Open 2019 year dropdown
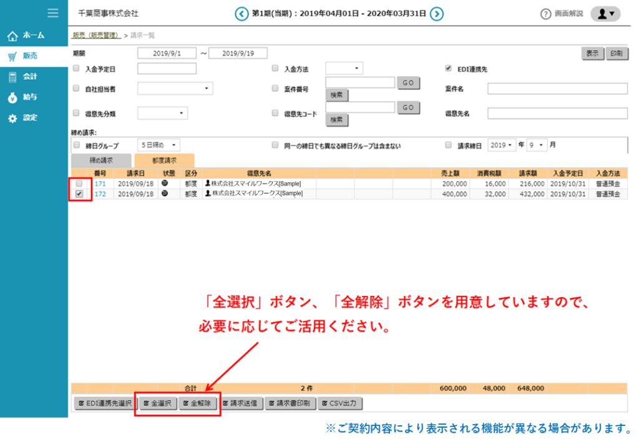 pyautogui.click(x=502, y=145)
